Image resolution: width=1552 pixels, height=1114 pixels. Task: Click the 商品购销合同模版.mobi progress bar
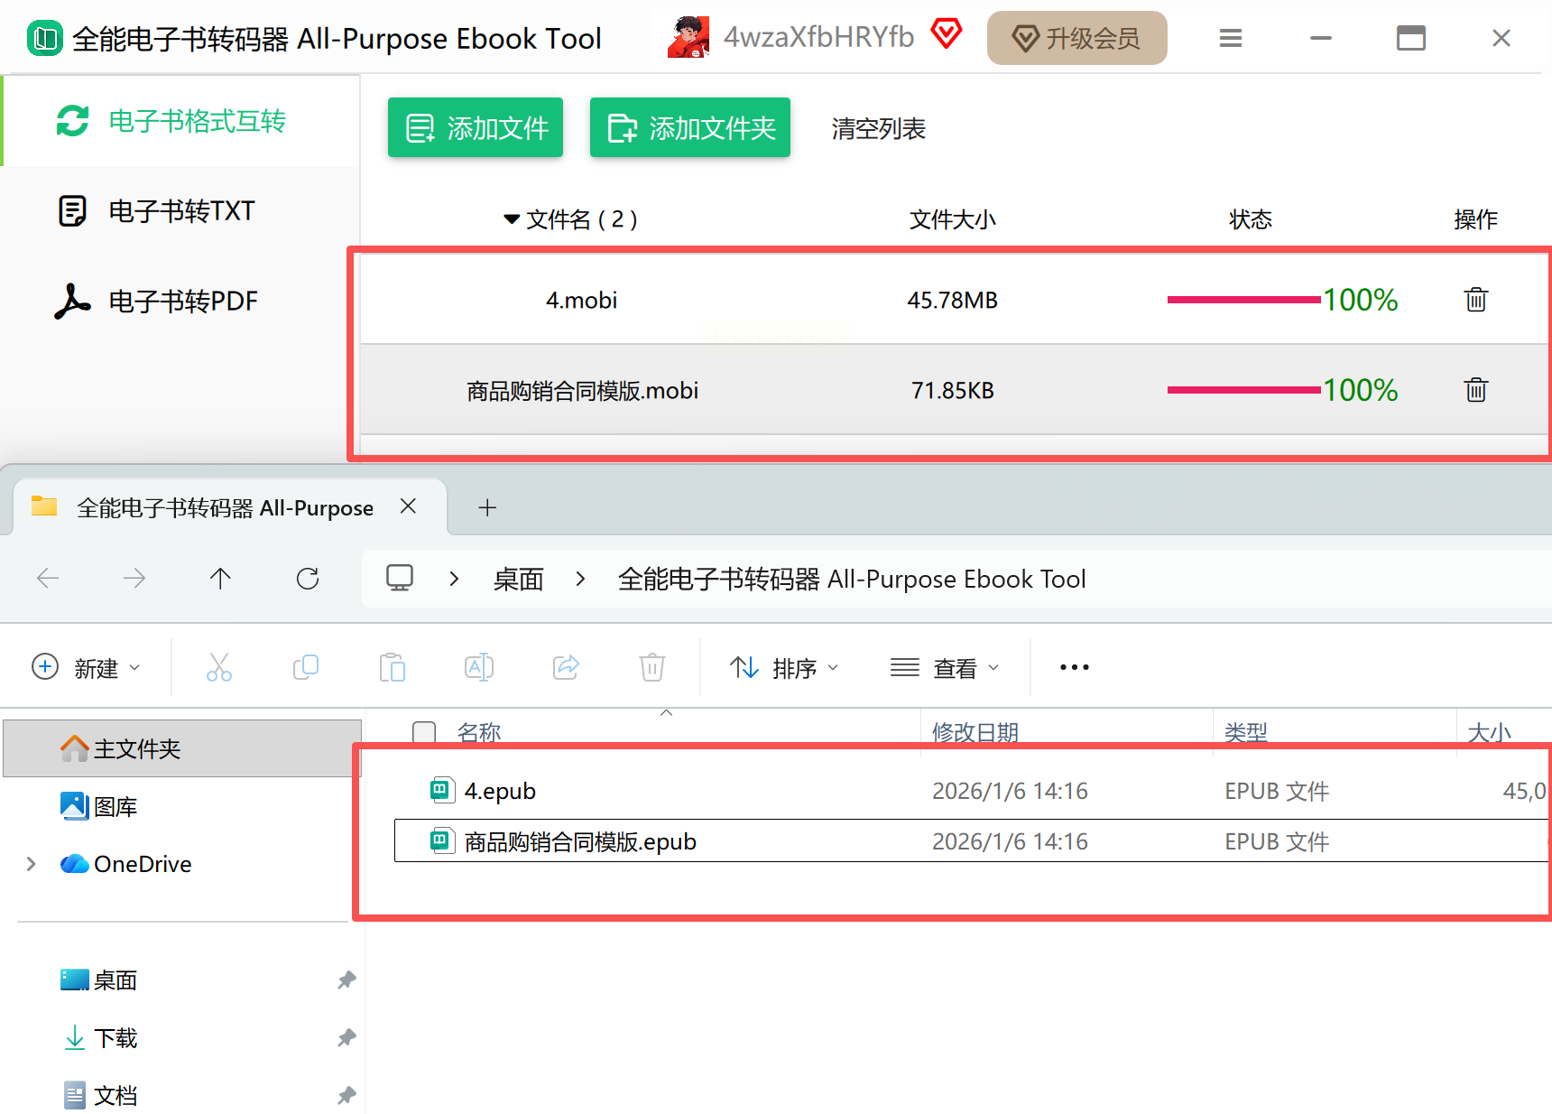tap(1243, 390)
